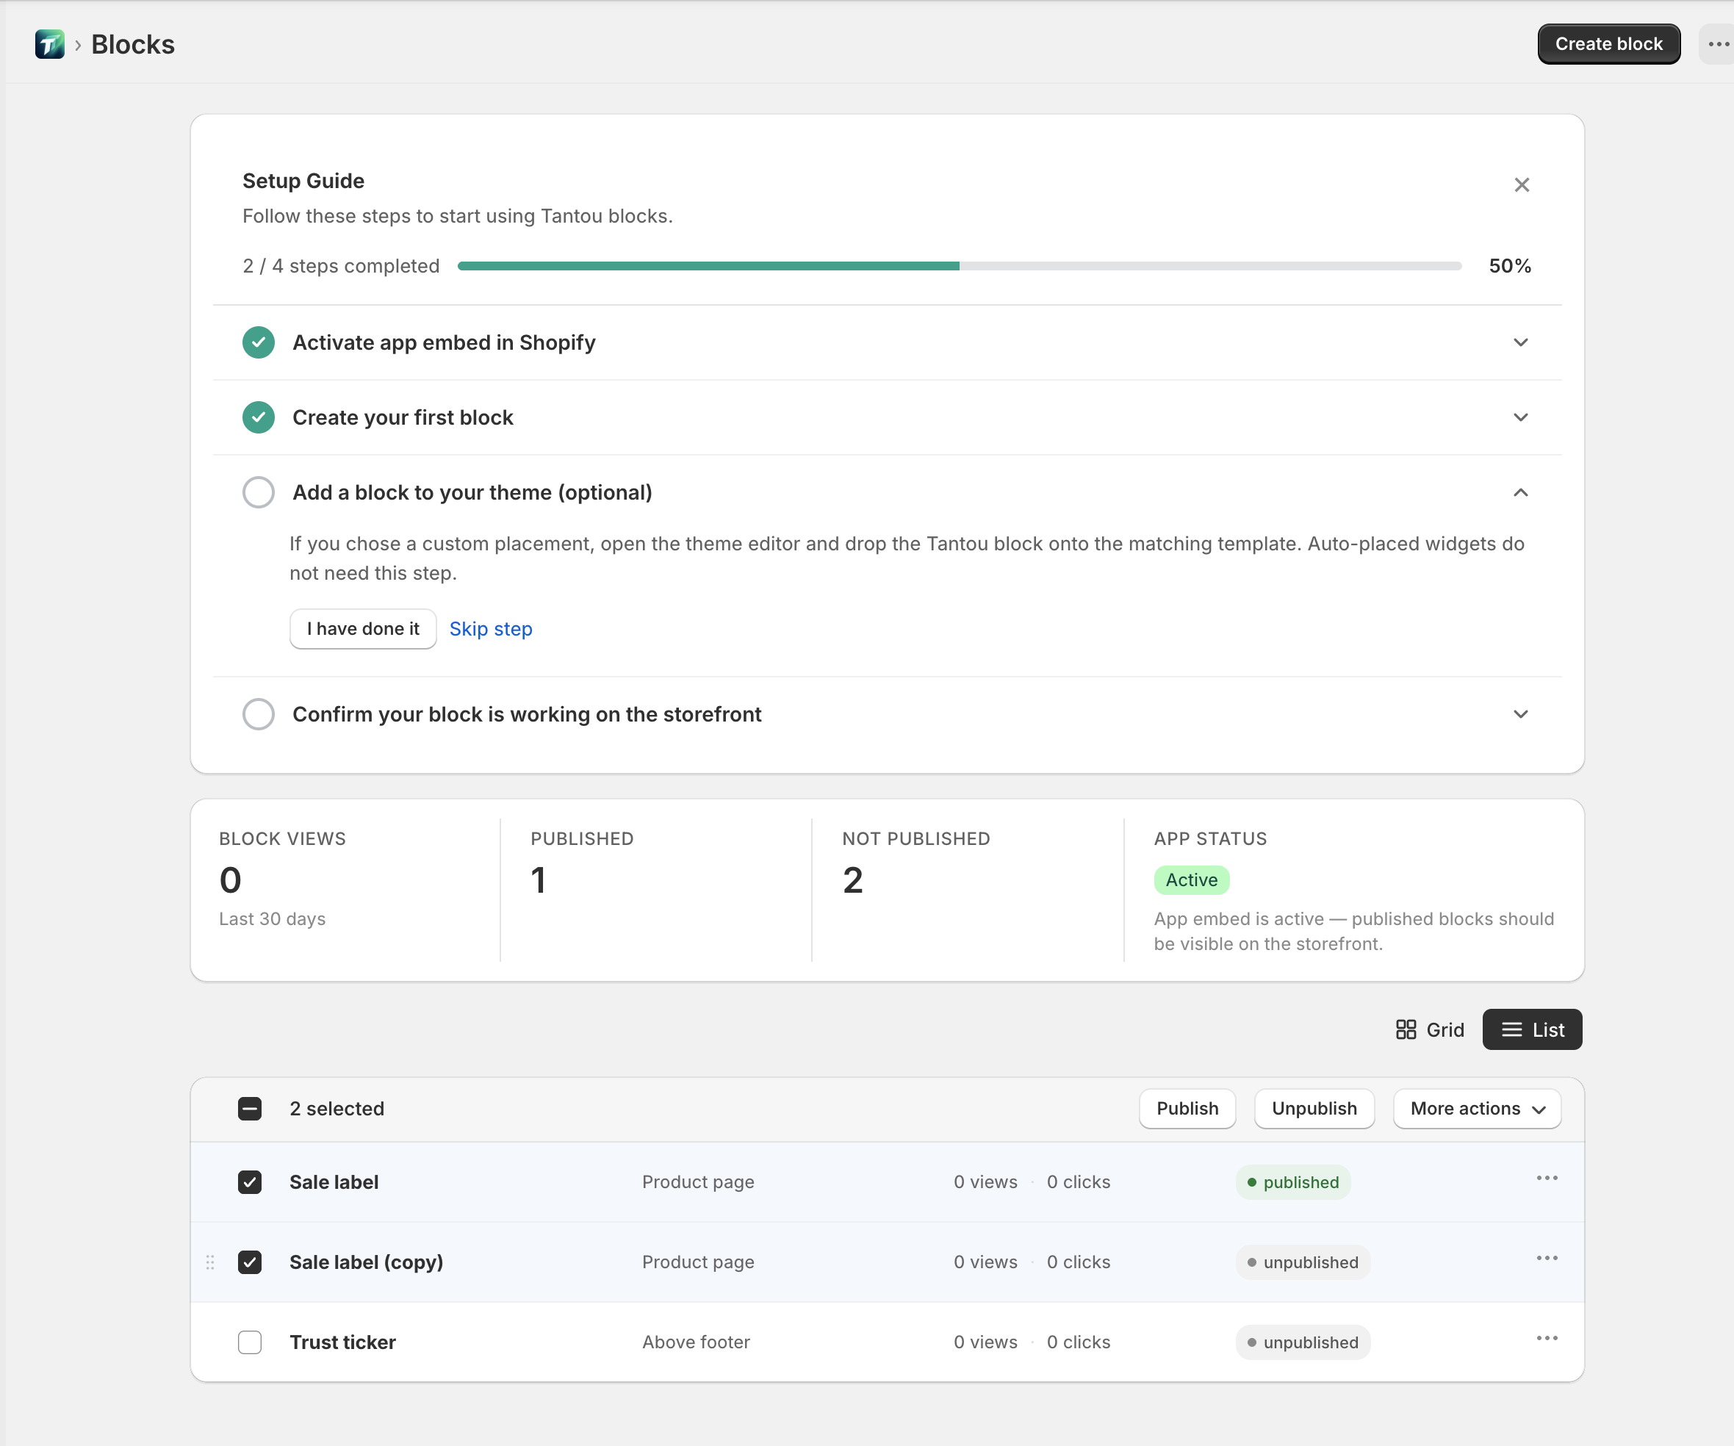Click the green check for Activate app embed
1734x1446 pixels.
(259, 342)
